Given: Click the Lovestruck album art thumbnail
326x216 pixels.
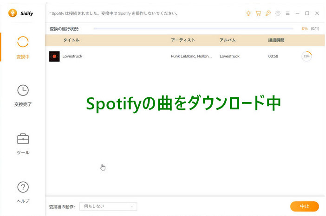Looking at the screenshot, I should (x=54, y=56).
